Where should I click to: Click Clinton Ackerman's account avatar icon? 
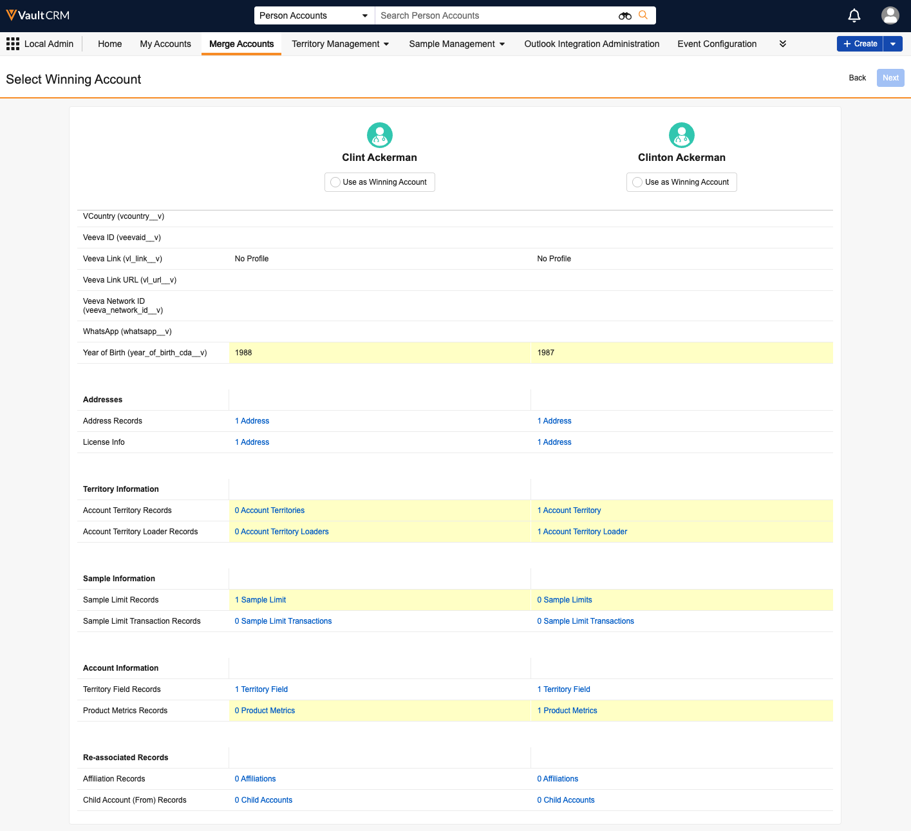pyautogui.click(x=681, y=135)
